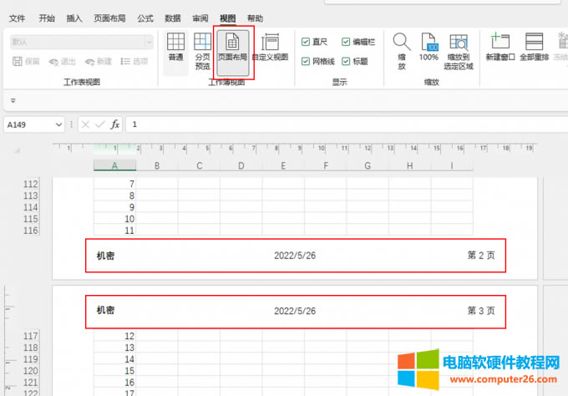Switch to the Formulas (公式) tab
Viewport: 568px width, 396px height.
[x=145, y=18]
